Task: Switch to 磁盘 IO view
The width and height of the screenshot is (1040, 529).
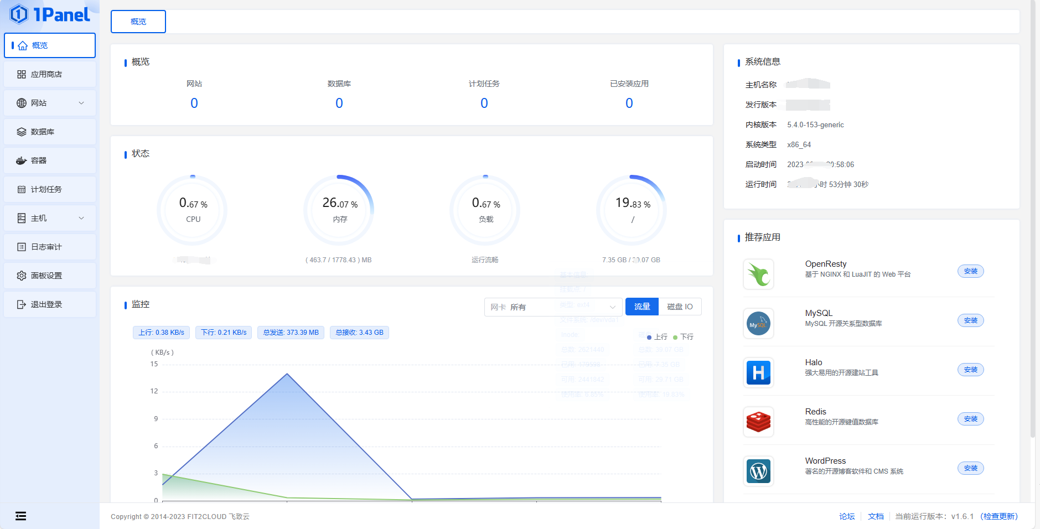Action: click(x=680, y=307)
